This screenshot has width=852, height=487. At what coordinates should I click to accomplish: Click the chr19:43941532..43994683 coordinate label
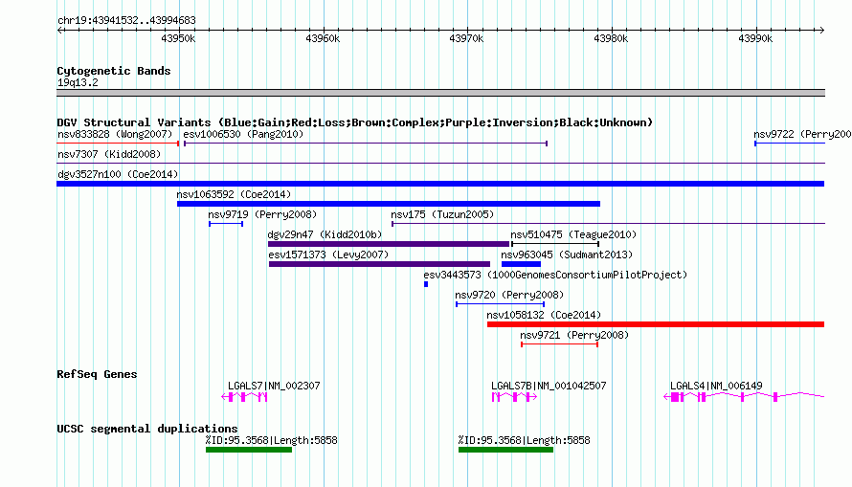(x=126, y=20)
